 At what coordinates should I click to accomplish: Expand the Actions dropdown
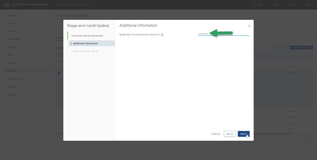tap(293, 5)
